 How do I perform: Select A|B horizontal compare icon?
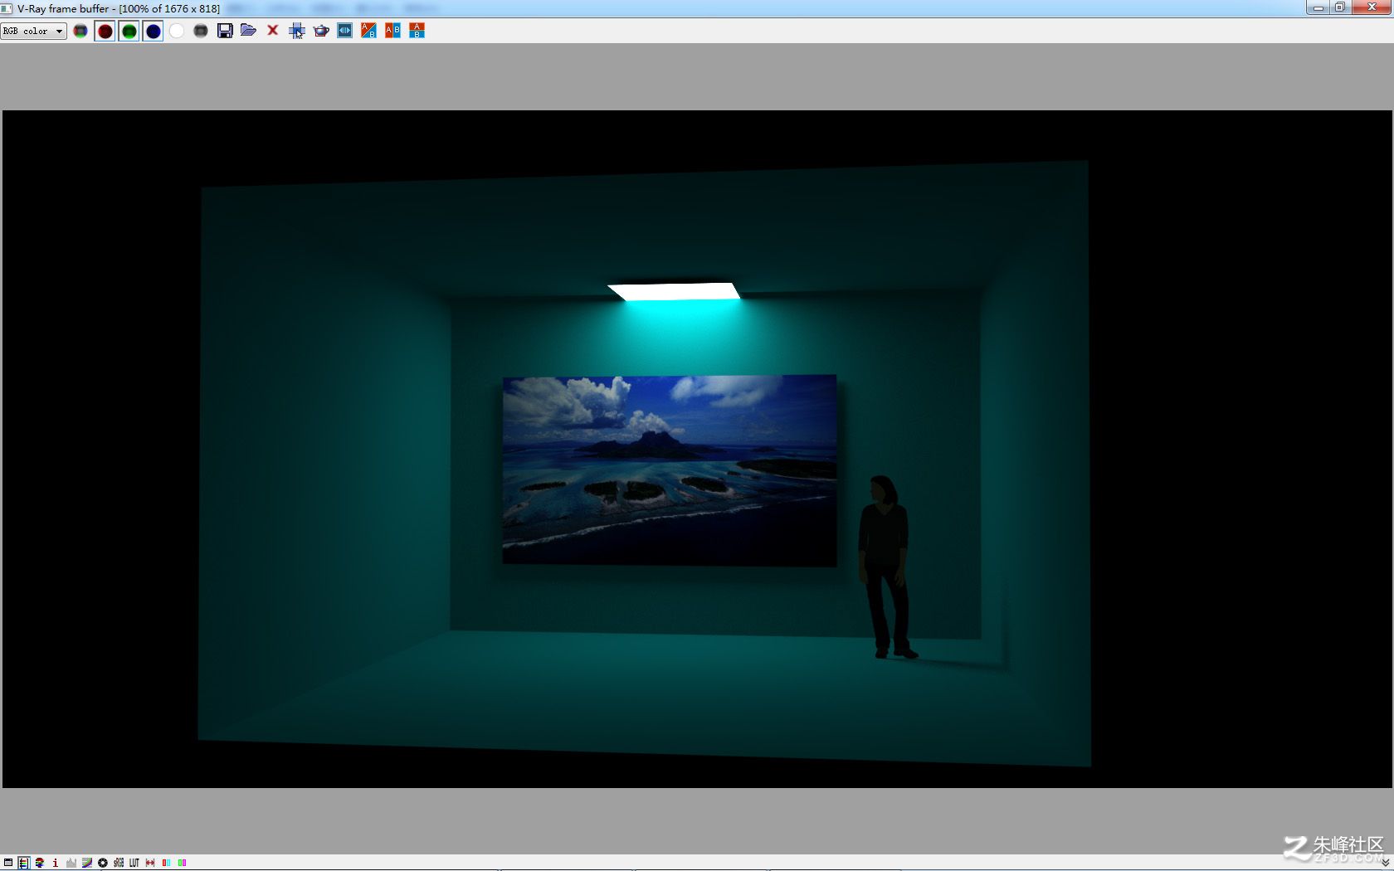393,31
